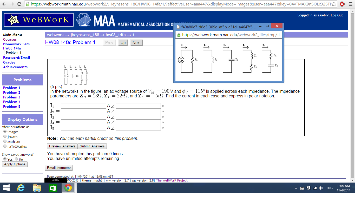Select MathJax as the equation view mode

click(x=5, y=141)
